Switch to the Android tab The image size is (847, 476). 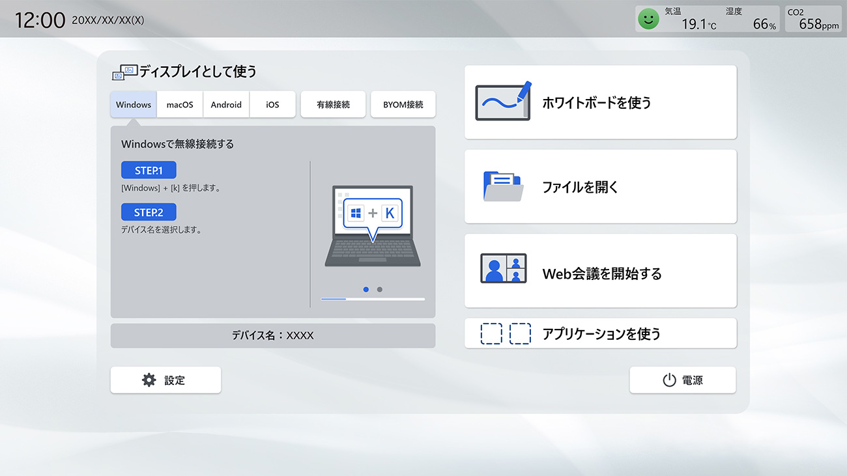click(226, 104)
